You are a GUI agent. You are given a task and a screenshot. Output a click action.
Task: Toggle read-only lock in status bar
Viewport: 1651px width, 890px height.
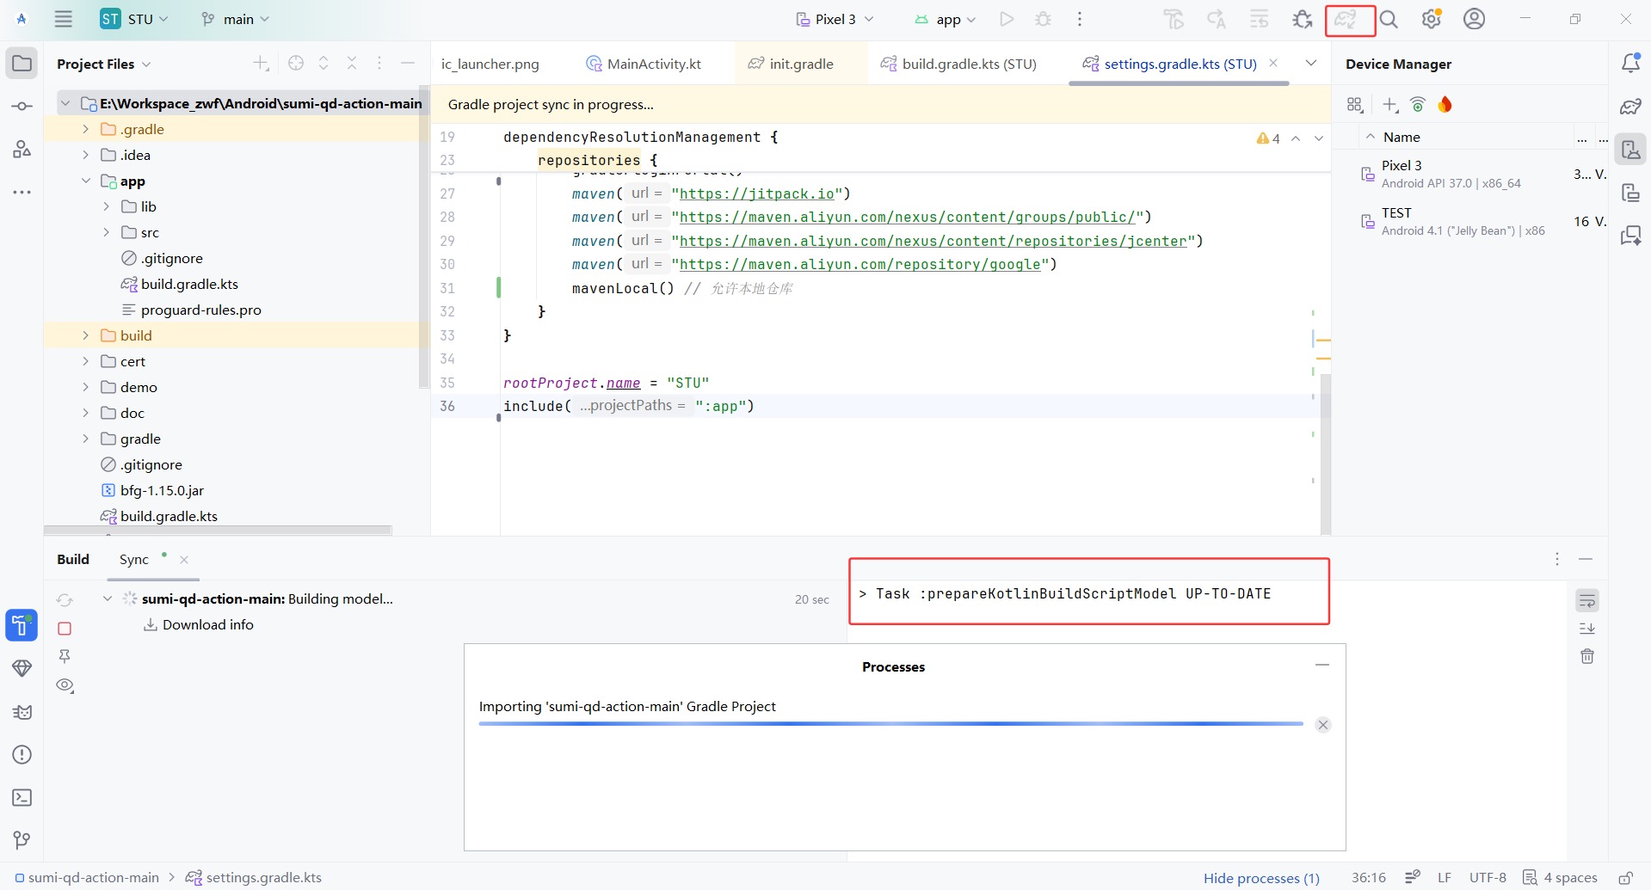1625,877
